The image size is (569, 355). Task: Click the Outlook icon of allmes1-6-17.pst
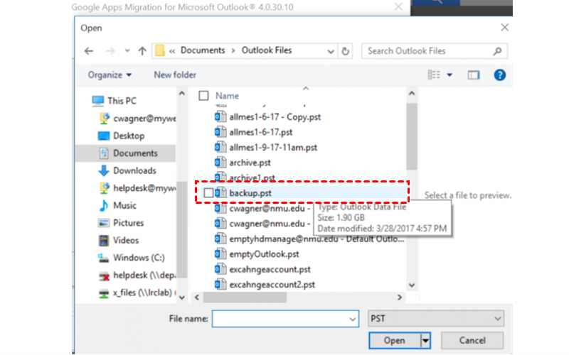click(x=220, y=132)
